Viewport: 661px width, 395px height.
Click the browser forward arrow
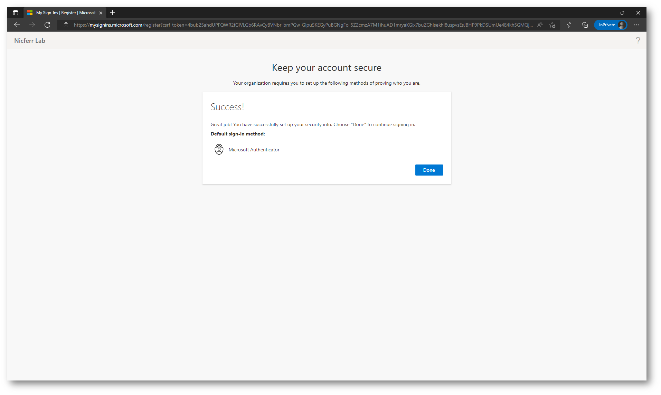[32, 25]
